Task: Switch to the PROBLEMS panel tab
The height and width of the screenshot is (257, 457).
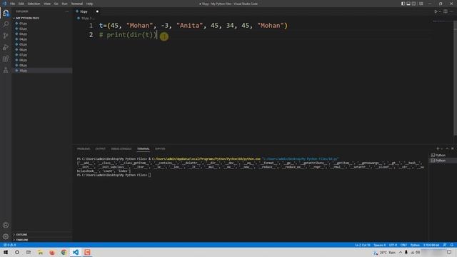Action: point(84,148)
